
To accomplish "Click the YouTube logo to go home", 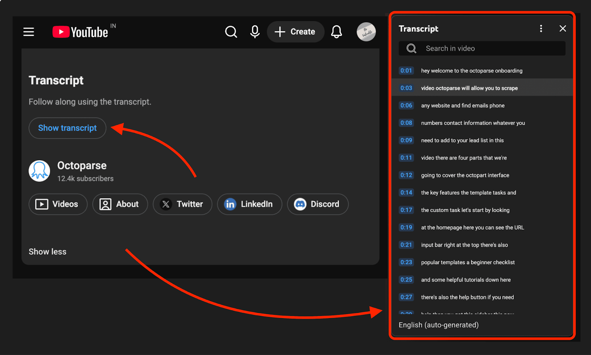I will click(79, 32).
